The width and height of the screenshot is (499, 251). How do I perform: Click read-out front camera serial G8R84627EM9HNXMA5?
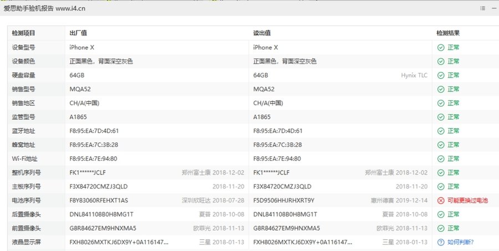coord(287,228)
